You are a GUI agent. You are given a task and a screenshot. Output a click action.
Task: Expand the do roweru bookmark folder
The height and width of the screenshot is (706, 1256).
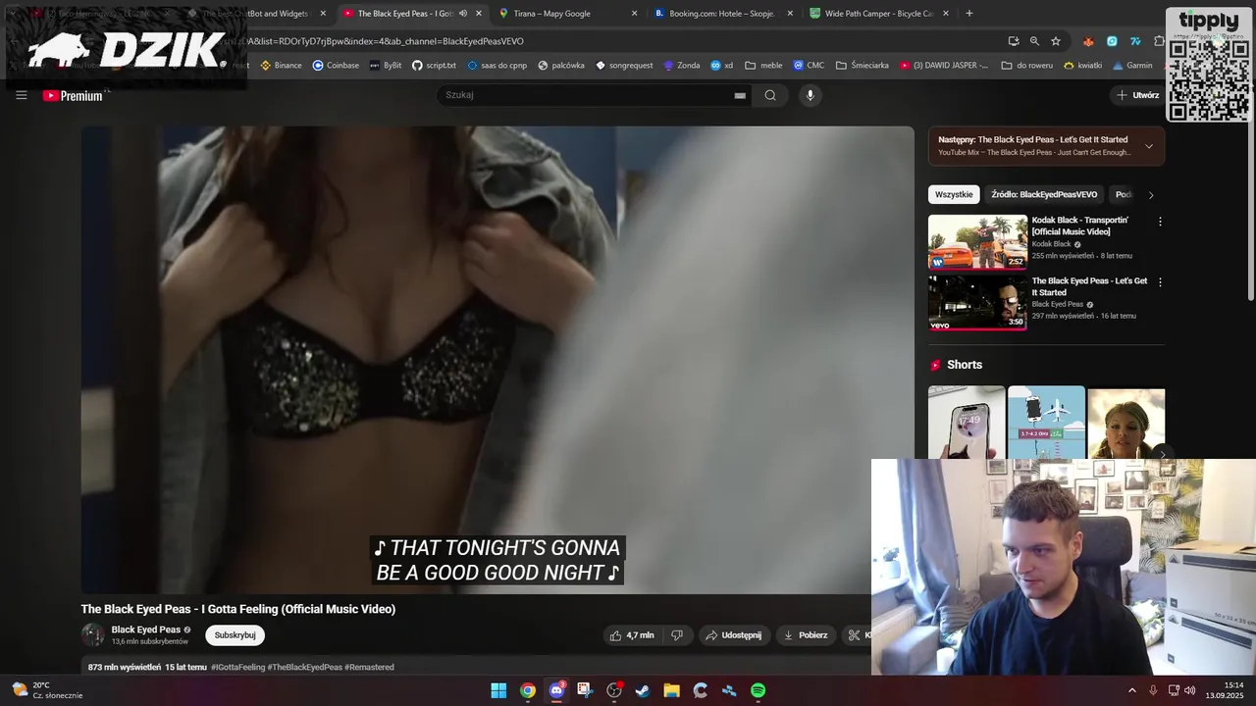click(x=1027, y=66)
